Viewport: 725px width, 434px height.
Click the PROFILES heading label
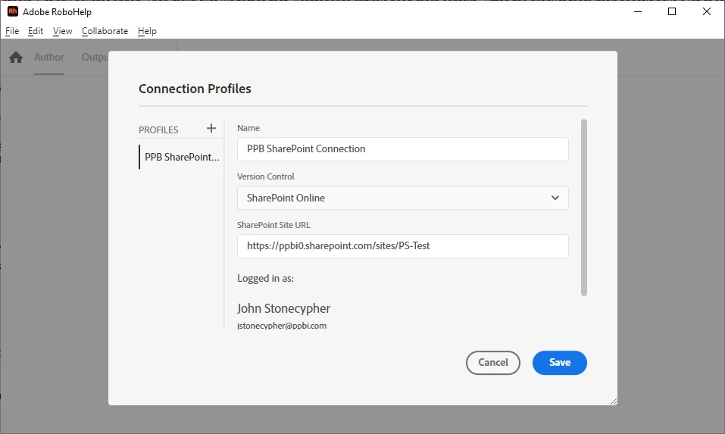pyautogui.click(x=158, y=130)
